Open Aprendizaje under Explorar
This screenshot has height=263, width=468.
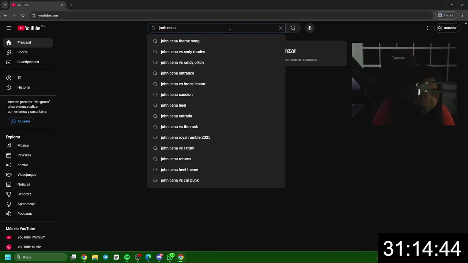[28, 204]
